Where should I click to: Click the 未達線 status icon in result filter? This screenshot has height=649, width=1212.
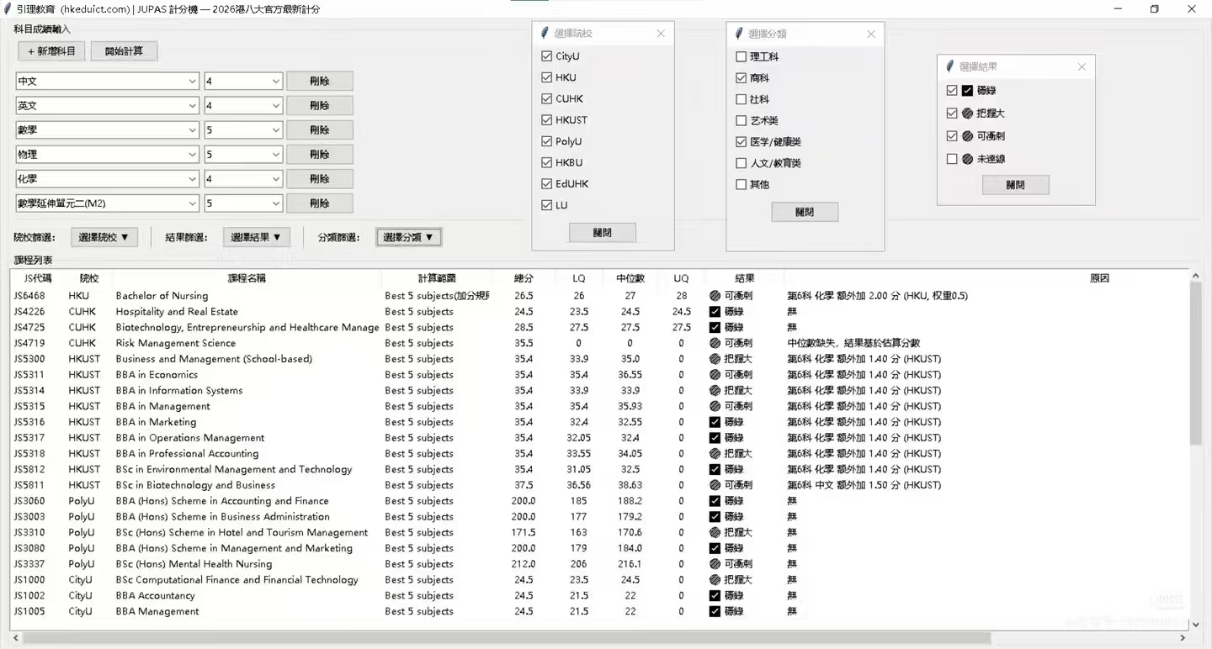pyautogui.click(x=967, y=159)
